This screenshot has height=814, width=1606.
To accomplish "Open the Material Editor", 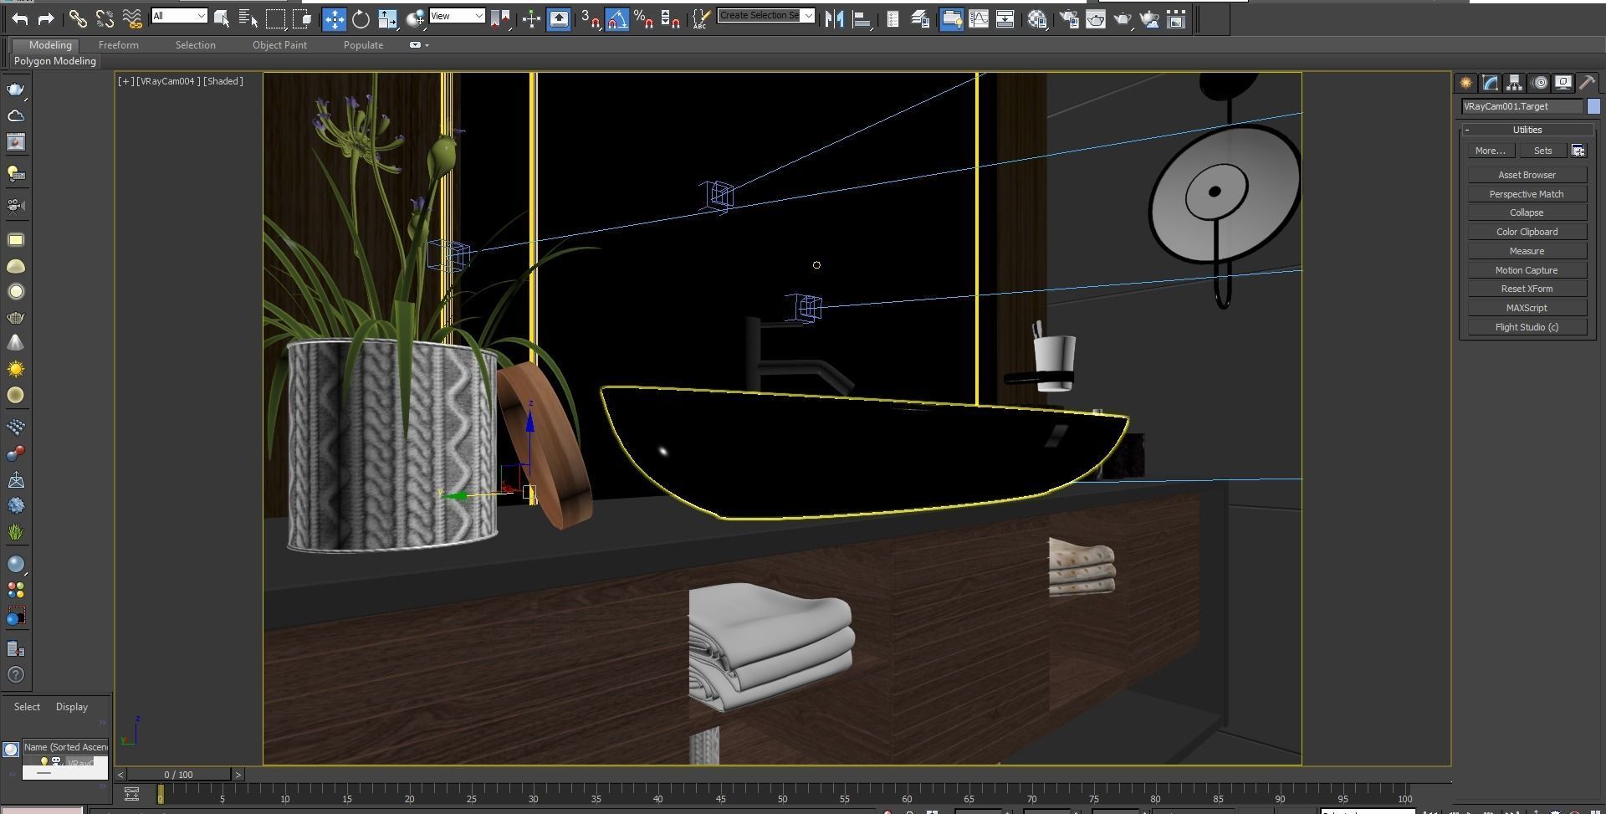I will click(x=1038, y=18).
